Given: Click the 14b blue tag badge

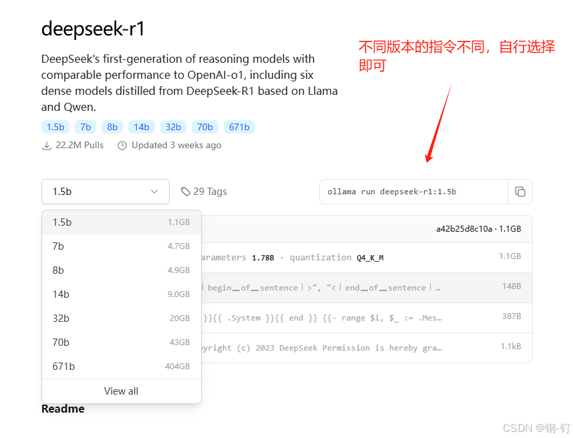Looking at the screenshot, I should tap(142, 127).
